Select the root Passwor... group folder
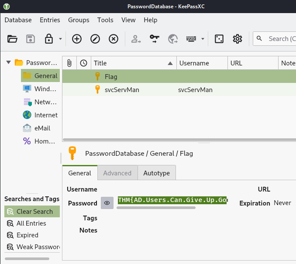The image size is (296, 264). tap(36, 62)
